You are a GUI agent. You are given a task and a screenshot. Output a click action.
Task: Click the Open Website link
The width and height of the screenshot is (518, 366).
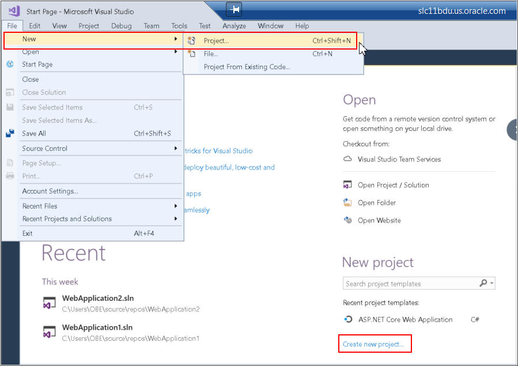[x=379, y=220]
